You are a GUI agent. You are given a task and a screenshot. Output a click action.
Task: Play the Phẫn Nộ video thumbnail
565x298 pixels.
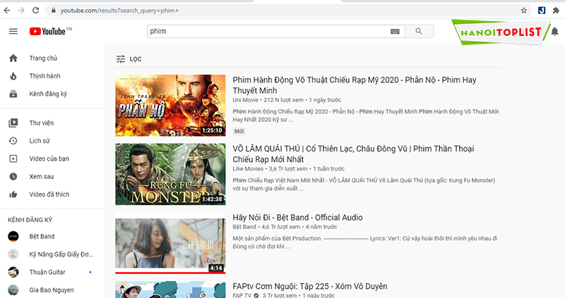170,106
